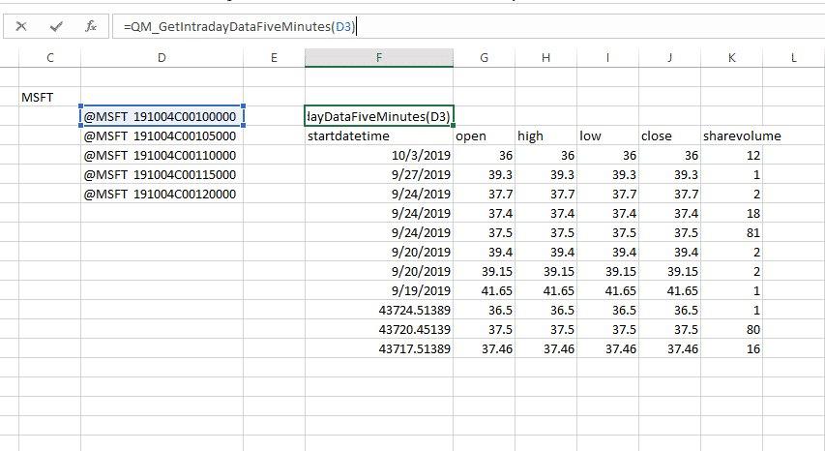Select column G header
Screen dimensions: 825x451
click(x=484, y=58)
